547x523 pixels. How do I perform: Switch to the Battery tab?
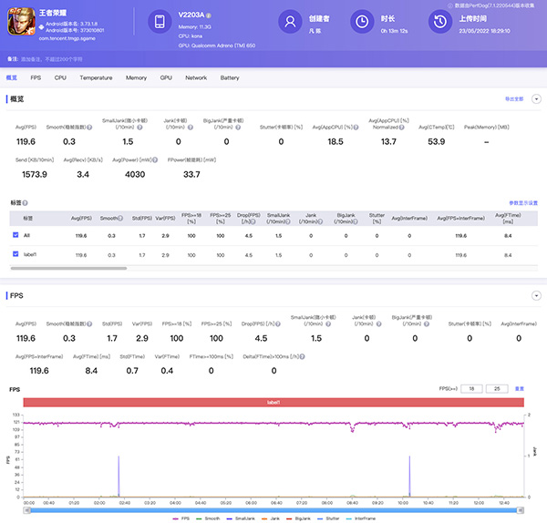[x=230, y=78]
